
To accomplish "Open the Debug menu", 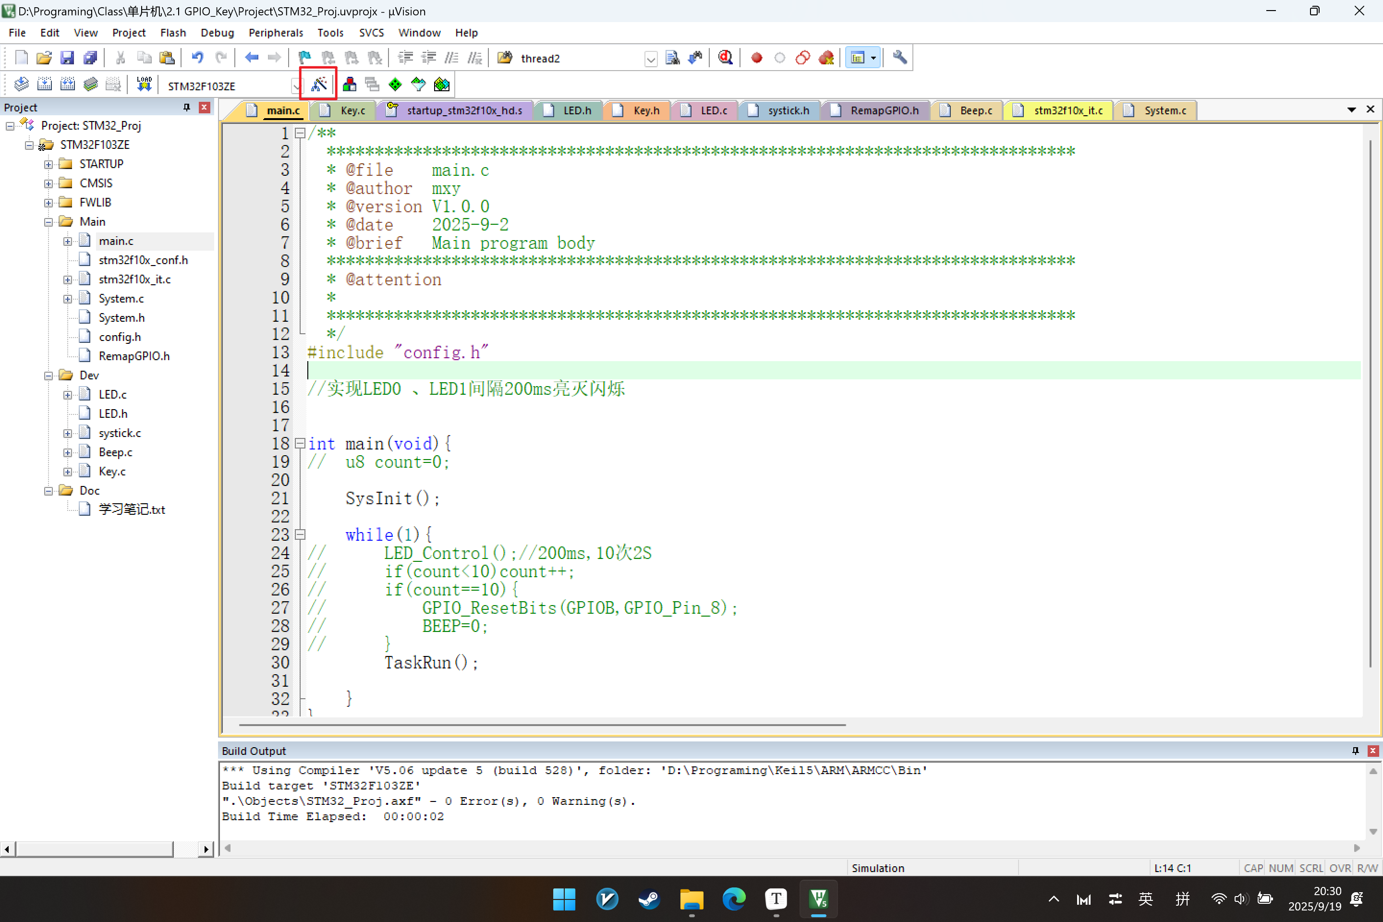I will pyautogui.click(x=217, y=32).
